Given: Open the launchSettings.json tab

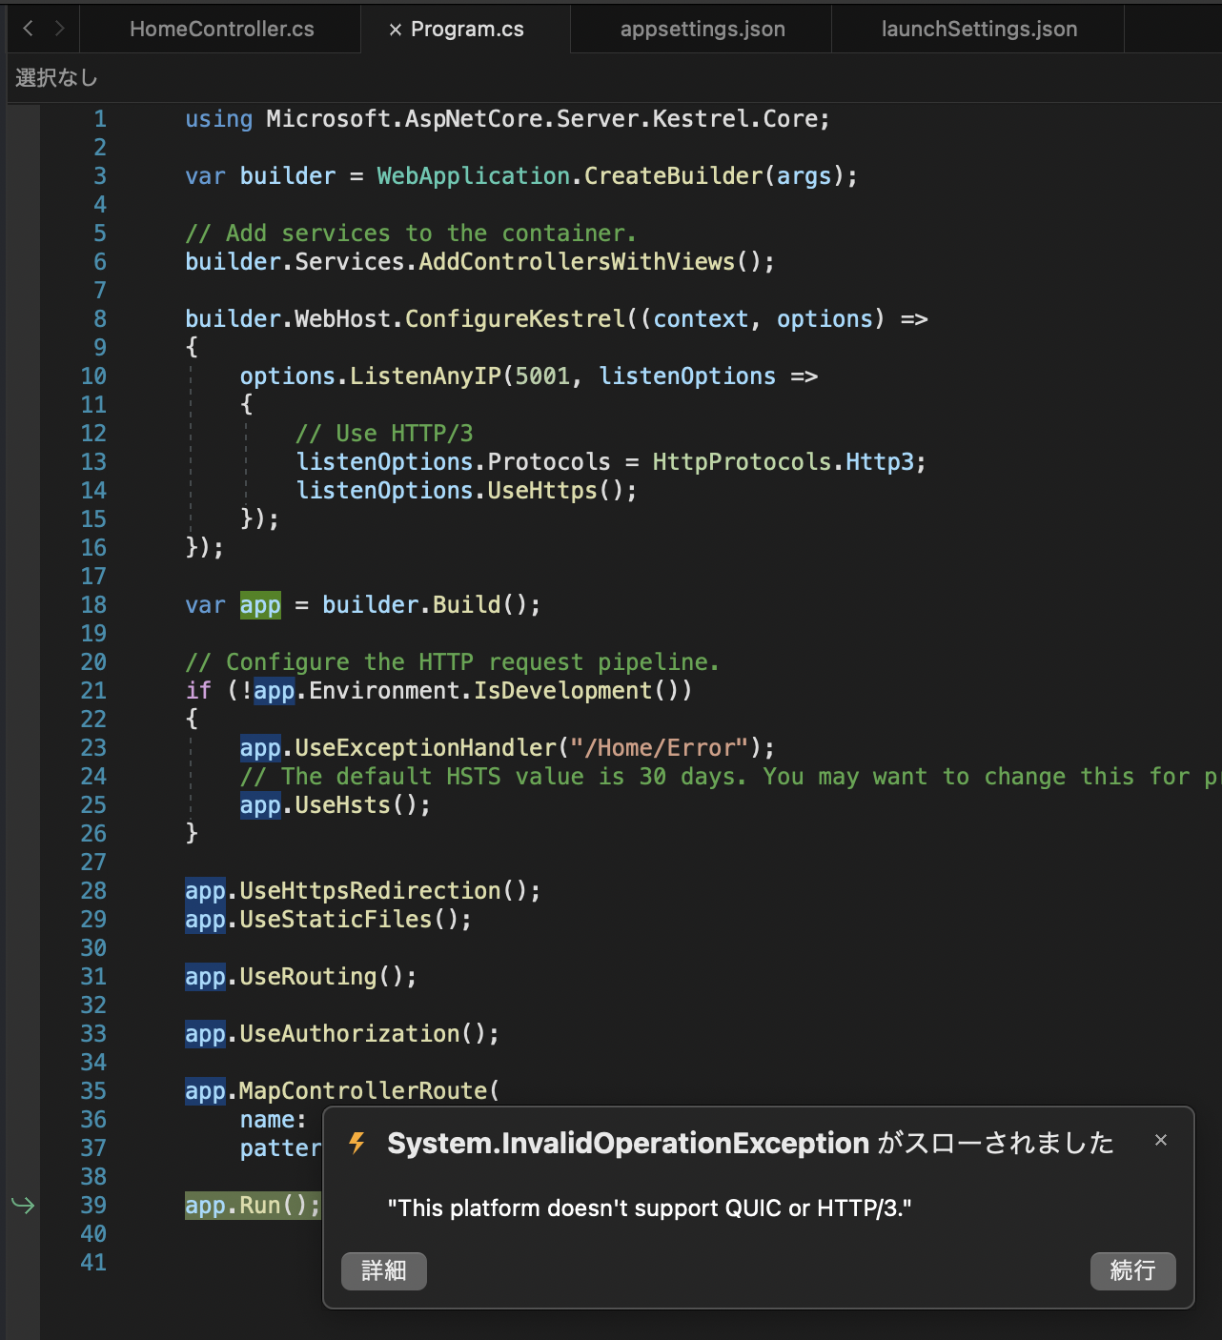Looking at the screenshot, I should point(979,29).
